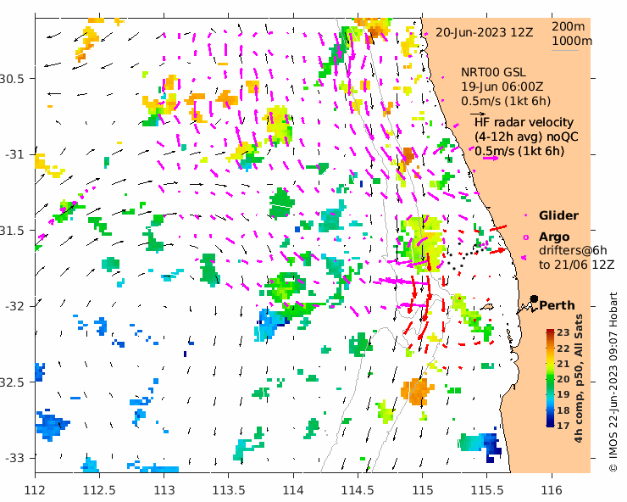Select the '20-Jun-2023 12Z' date label

coord(484,32)
